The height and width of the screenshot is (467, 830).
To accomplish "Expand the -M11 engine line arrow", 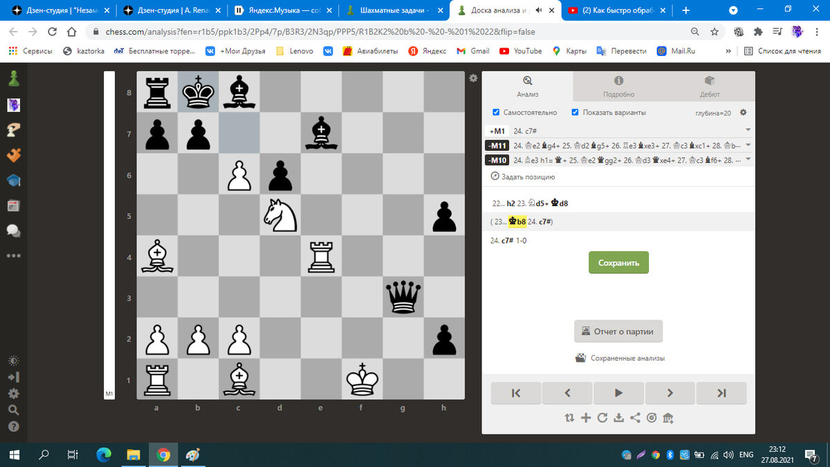I will coord(748,145).
